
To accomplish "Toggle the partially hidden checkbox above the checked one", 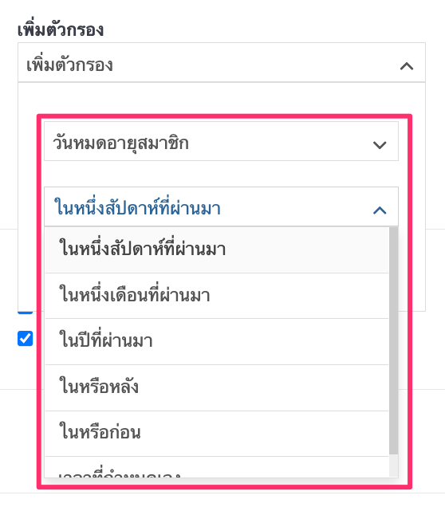I will coord(26,312).
